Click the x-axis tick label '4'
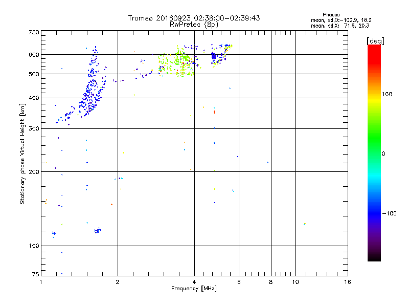 coord(194,282)
